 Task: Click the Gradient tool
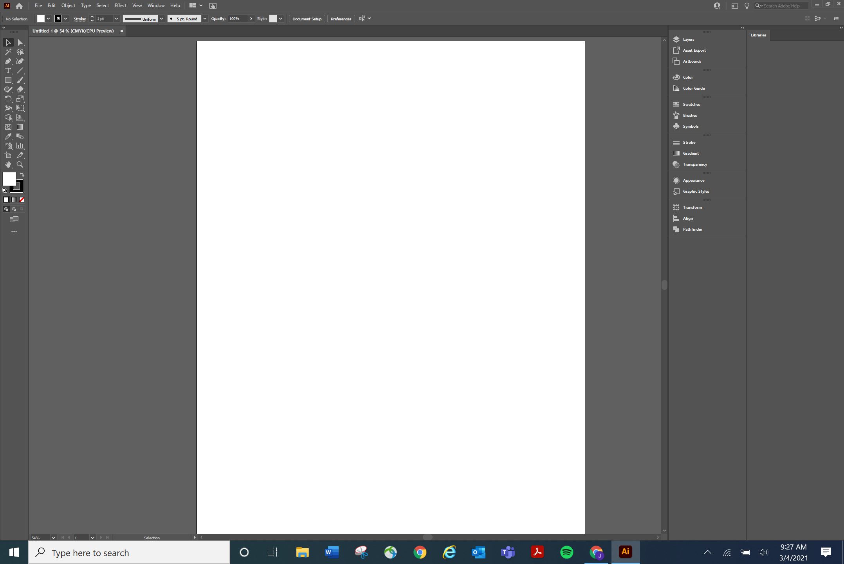point(20,127)
